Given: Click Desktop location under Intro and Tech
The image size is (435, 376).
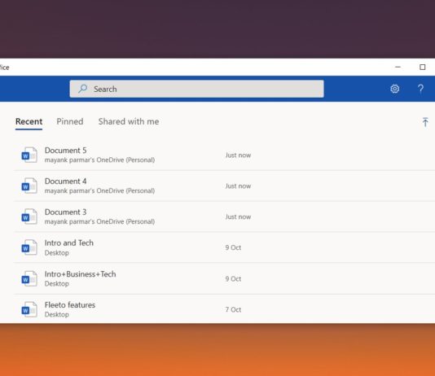Looking at the screenshot, I should click(57, 252).
